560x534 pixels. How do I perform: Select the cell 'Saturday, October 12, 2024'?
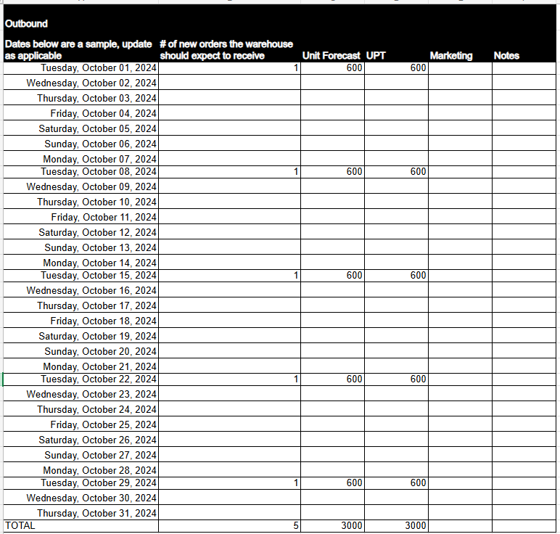[x=81, y=232]
